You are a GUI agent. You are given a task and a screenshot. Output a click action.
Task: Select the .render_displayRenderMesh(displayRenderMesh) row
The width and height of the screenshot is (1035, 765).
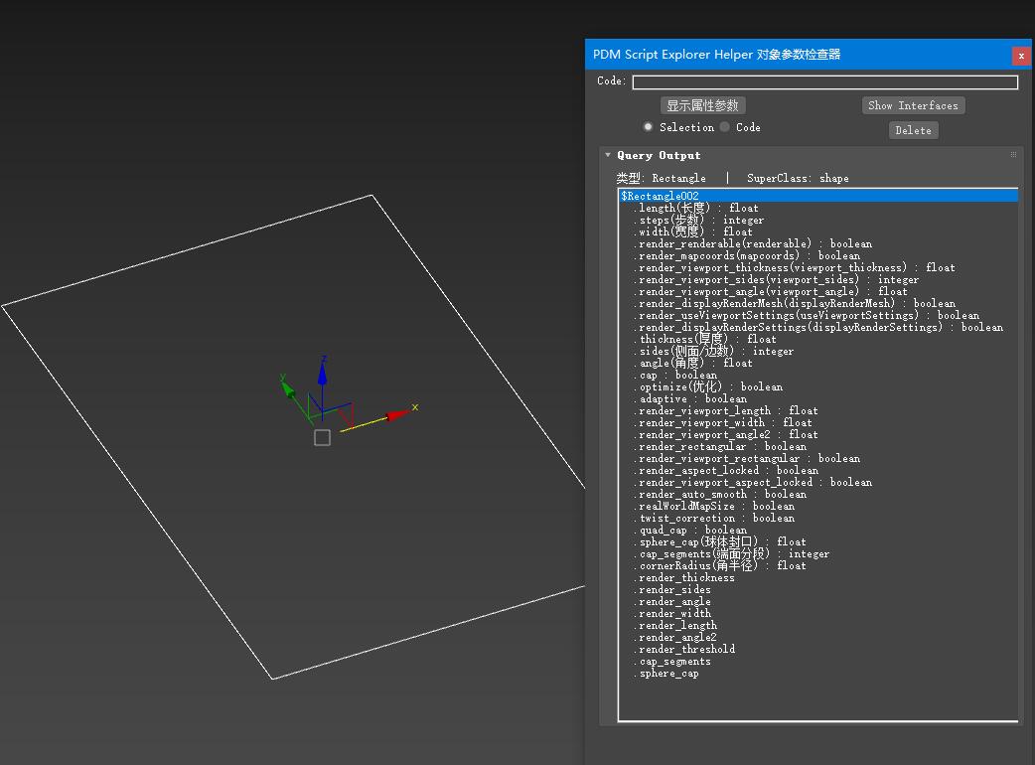(817, 303)
